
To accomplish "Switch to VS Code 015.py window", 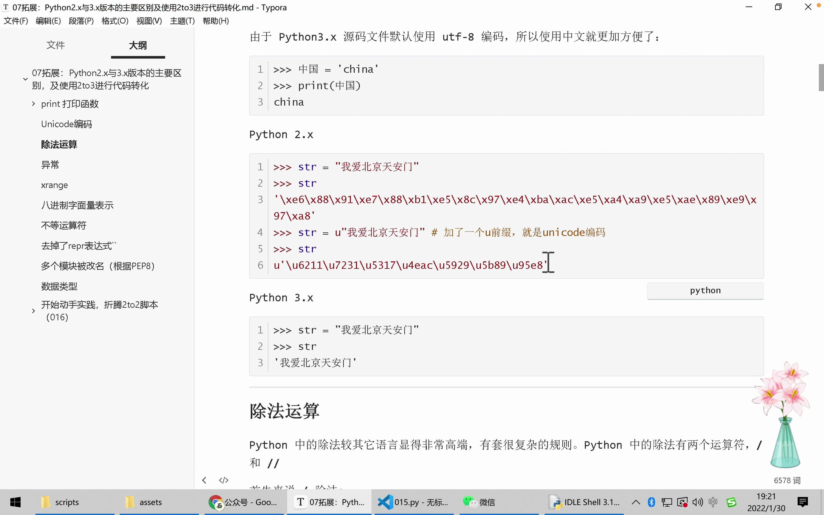I will pos(414,502).
